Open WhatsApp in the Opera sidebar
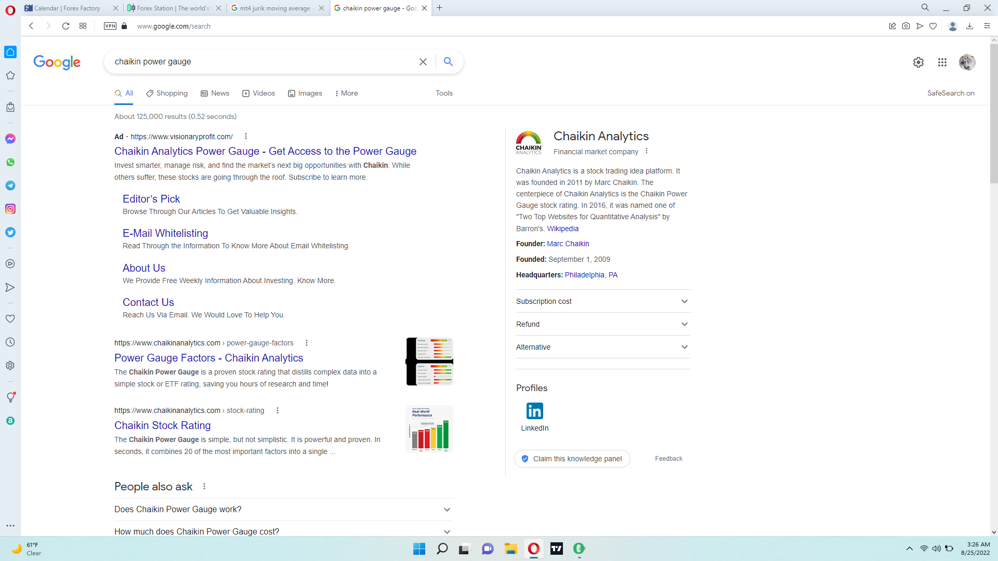 pos(10,162)
